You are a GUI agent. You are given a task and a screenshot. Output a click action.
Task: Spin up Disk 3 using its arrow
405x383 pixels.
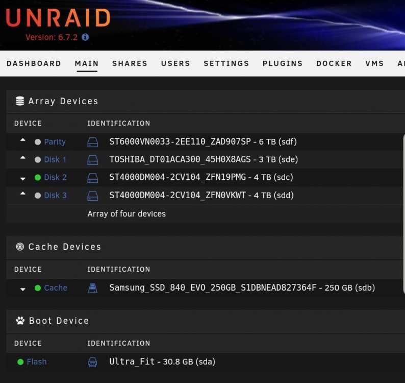(x=23, y=194)
